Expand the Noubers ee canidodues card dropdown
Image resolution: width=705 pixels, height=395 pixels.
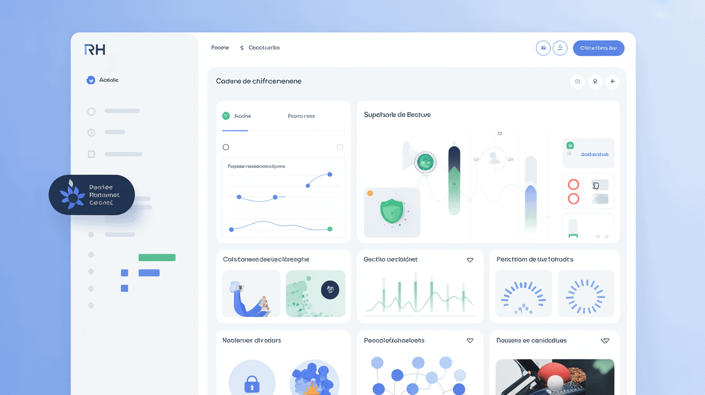tap(605, 341)
